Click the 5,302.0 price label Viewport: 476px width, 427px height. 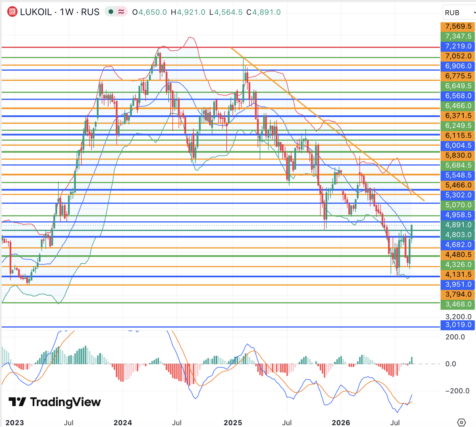[x=458, y=196]
